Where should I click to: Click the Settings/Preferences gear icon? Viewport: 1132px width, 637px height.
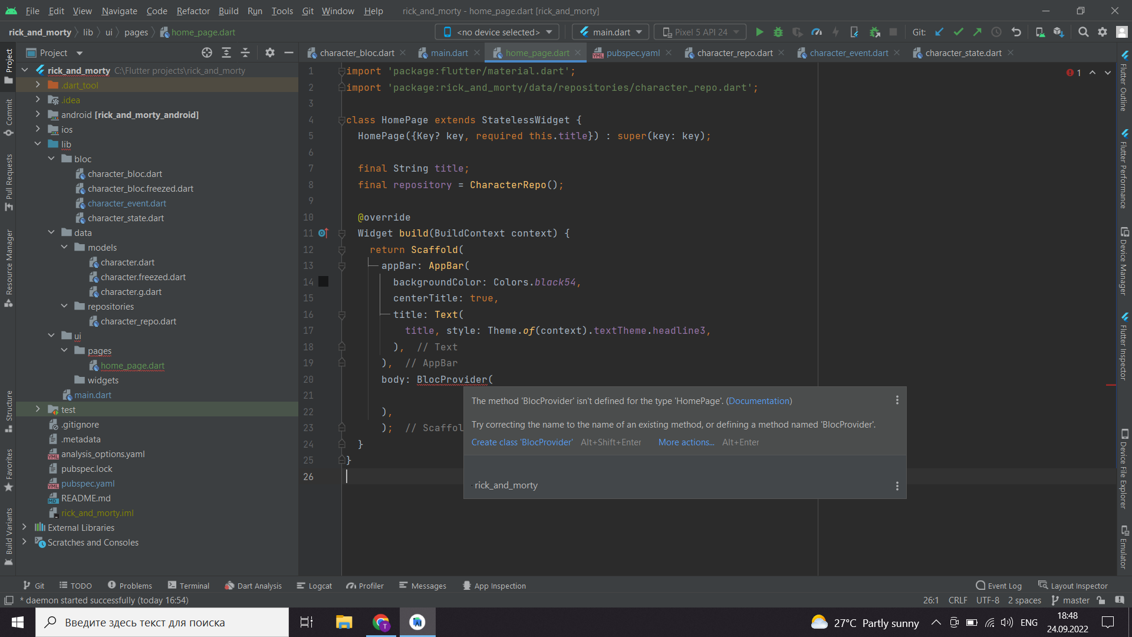(1103, 32)
